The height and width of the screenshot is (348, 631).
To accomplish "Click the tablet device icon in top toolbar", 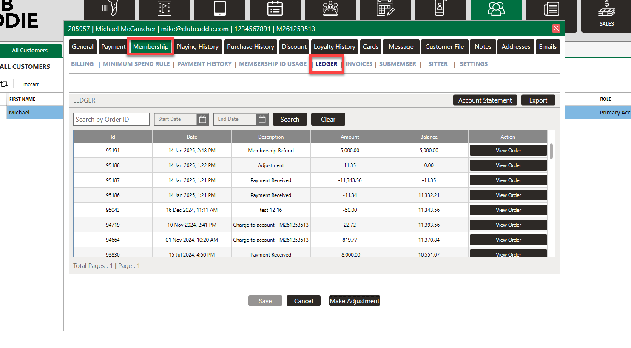I will [220, 9].
